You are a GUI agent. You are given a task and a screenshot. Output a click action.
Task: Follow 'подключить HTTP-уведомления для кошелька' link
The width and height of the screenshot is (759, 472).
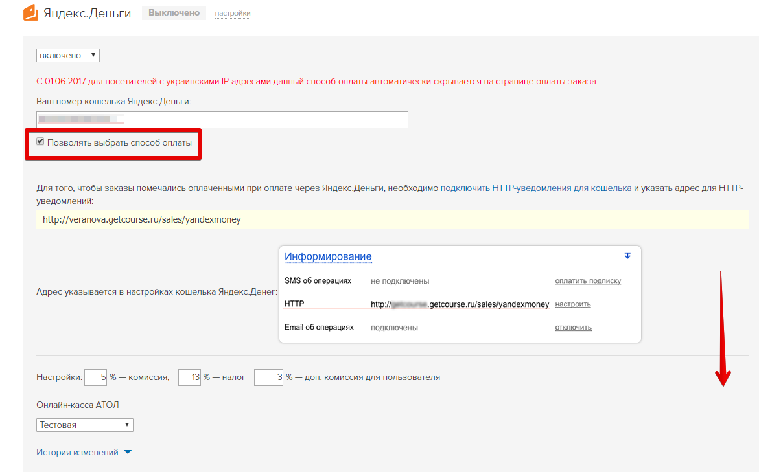[536, 188]
